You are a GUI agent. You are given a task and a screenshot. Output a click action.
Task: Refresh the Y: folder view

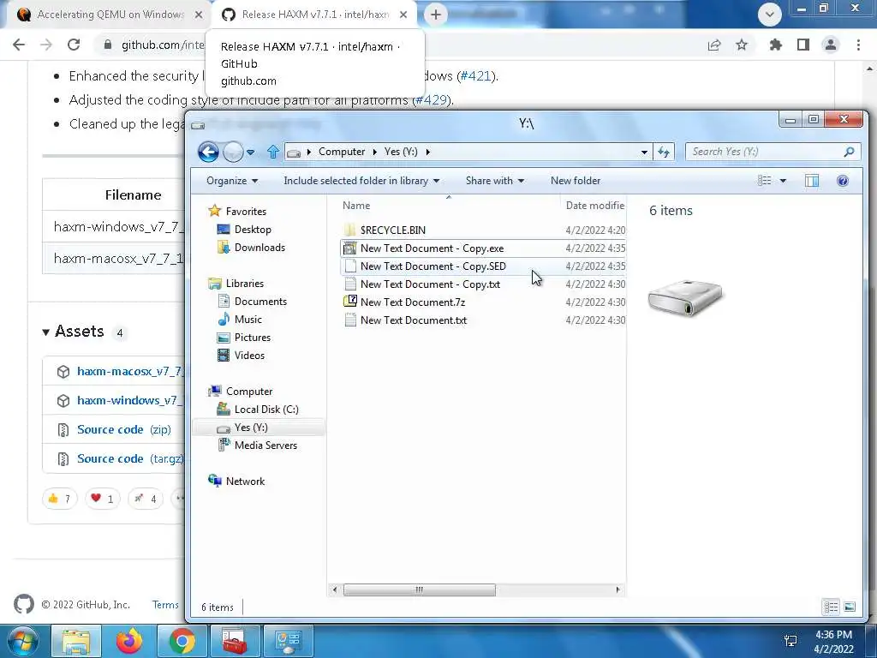(x=664, y=152)
